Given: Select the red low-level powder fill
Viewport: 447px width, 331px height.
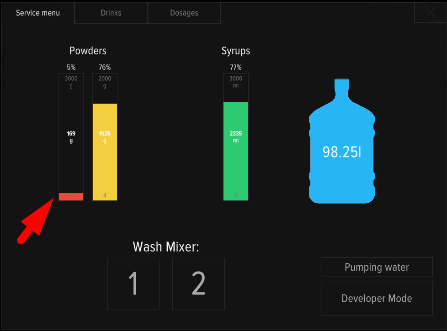Looking at the screenshot, I should point(71,197).
